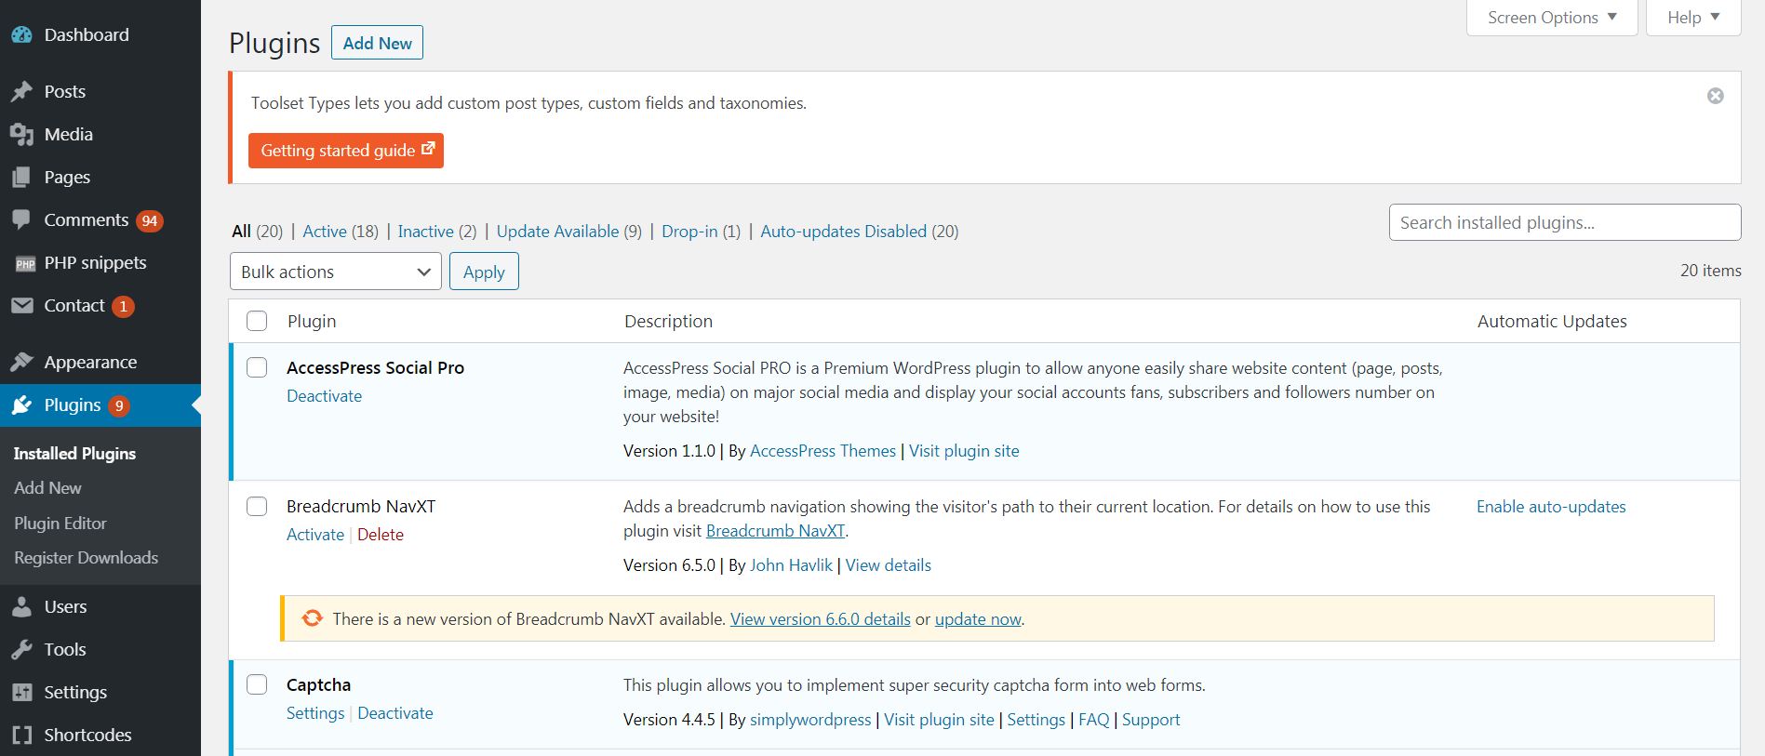Click Settings link in Captcha version row
The image size is (1765, 756).
click(x=1036, y=720)
